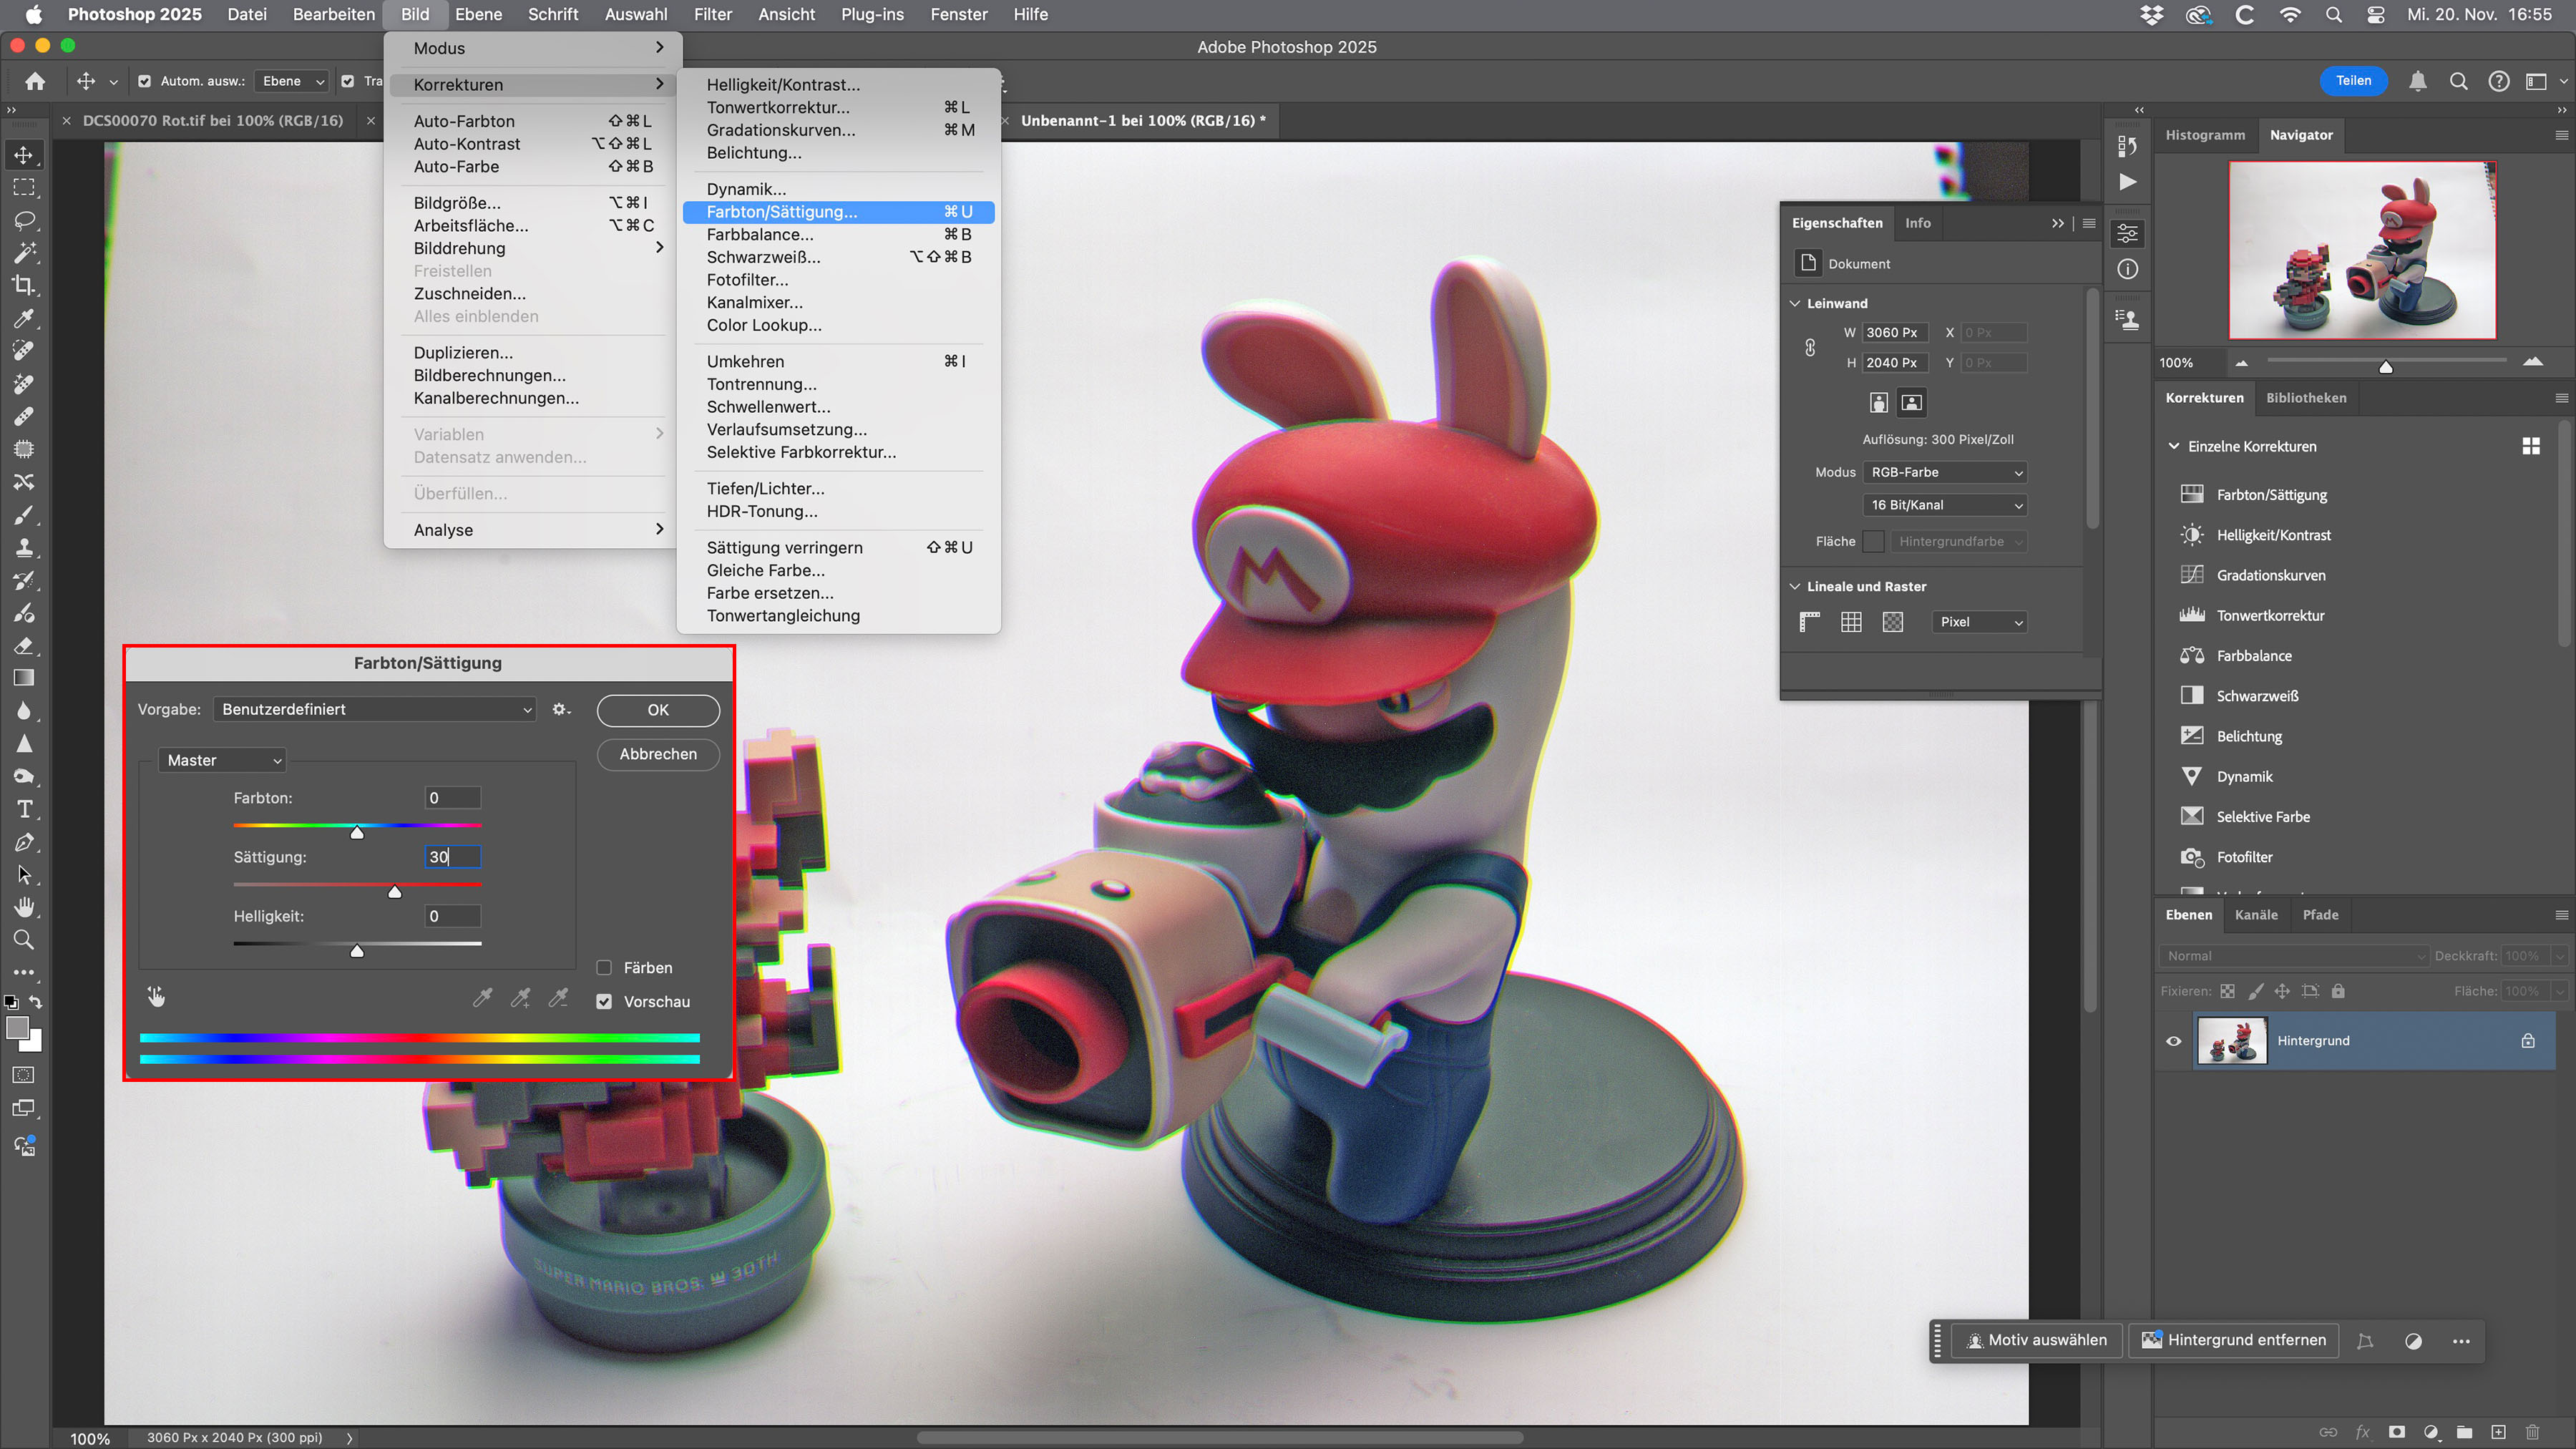Click the on-image adjustment hand icon in dialog
The width and height of the screenshot is (2576, 1449).
pyautogui.click(x=156, y=996)
